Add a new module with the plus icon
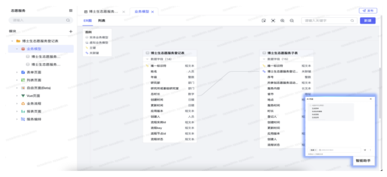Viewport: 387px width, 177px height. [x=71, y=31]
